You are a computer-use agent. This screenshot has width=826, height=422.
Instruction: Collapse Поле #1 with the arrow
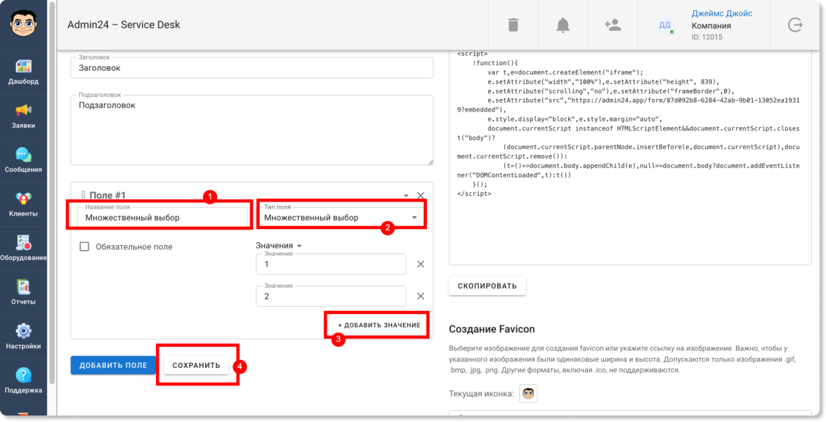pos(406,196)
